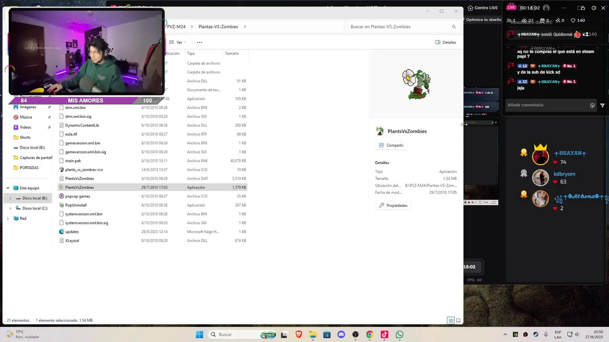Select Música in the sidebar
This screenshot has height=342, width=609.
[x=26, y=117]
